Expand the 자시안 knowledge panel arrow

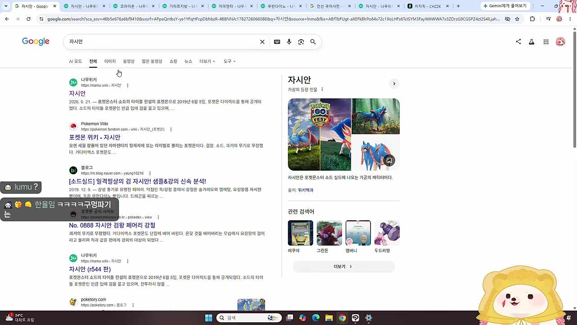click(x=394, y=84)
